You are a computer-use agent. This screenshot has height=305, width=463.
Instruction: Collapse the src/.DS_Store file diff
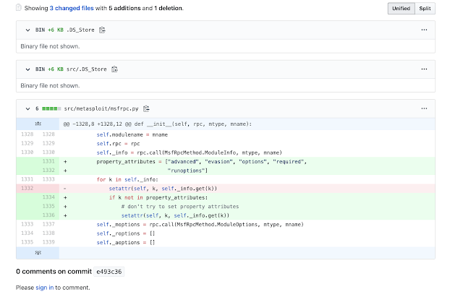[x=26, y=69]
